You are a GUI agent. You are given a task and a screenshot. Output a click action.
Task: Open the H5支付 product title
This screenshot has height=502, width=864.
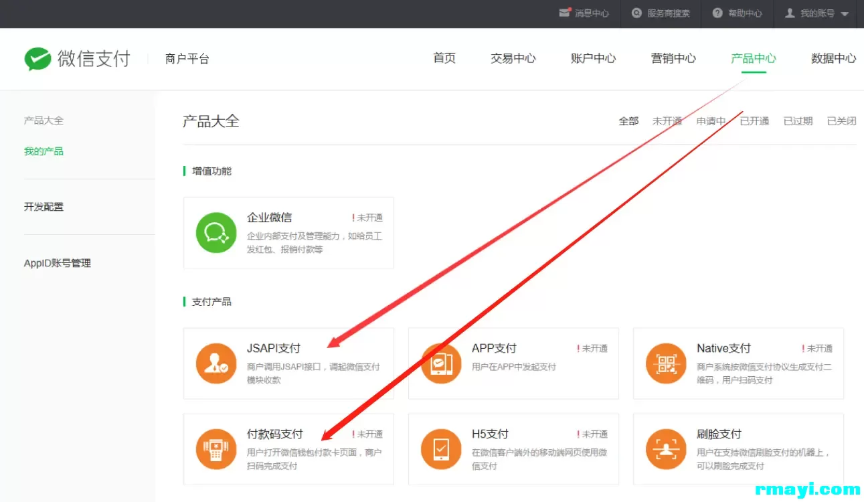[x=490, y=434]
